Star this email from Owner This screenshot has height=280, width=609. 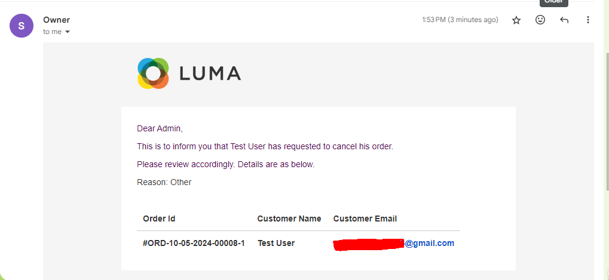click(516, 20)
